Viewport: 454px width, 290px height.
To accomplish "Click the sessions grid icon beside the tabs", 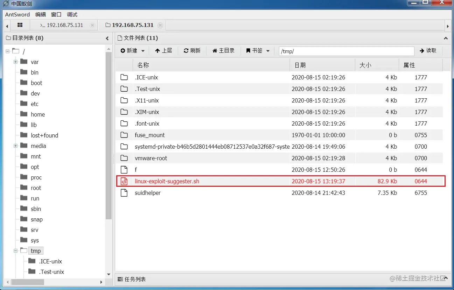I will pos(20,25).
